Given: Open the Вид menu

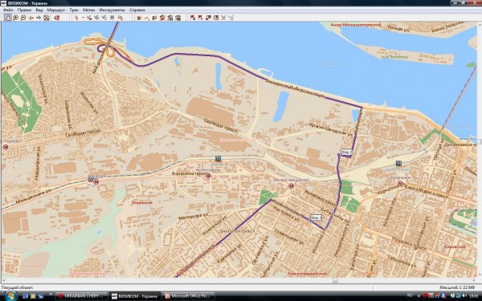Looking at the screenshot, I should point(39,10).
